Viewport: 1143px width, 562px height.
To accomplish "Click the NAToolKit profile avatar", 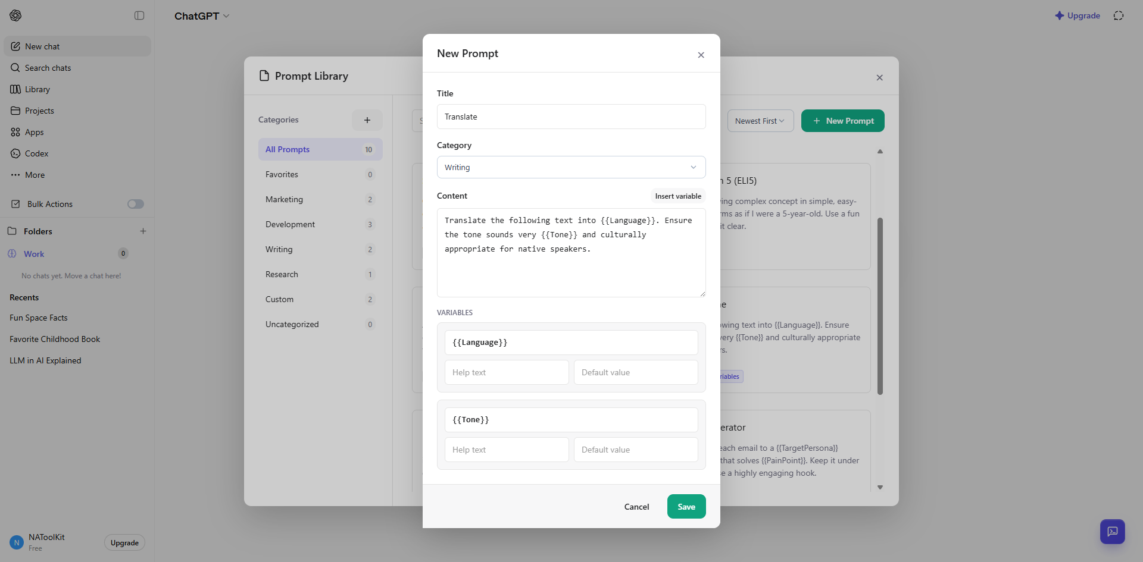I will coord(17,542).
